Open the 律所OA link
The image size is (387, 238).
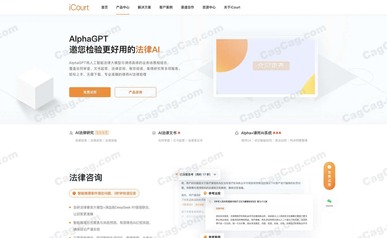tap(246, 141)
